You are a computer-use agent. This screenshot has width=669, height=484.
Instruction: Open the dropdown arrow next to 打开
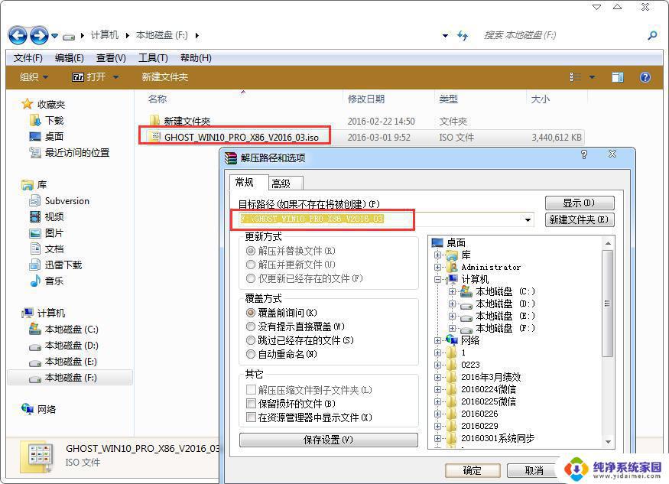[115, 77]
